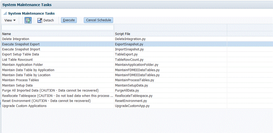
Task: Choose the Reset Environment task row
Action: [46, 101]
